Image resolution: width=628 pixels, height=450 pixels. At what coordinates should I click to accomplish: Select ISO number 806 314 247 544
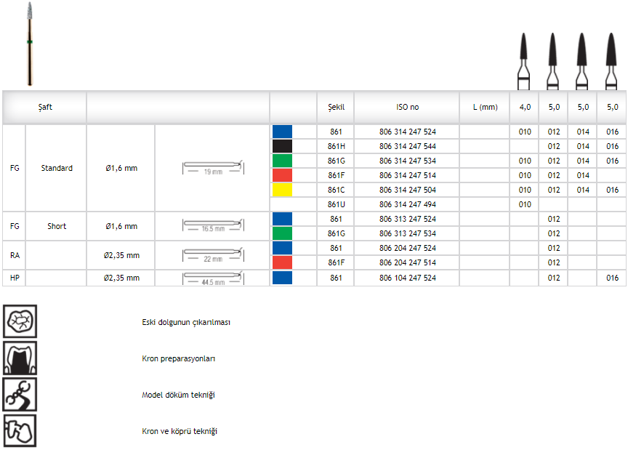pos(407,146)
